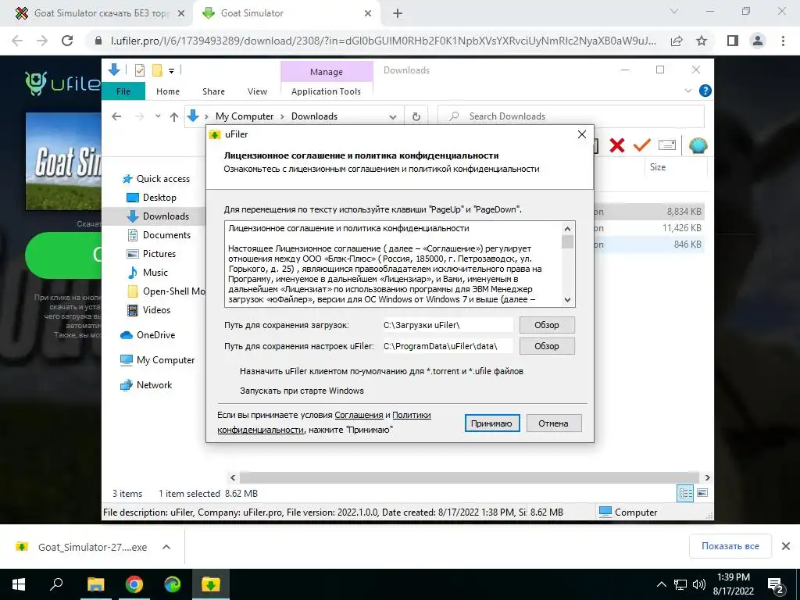Click the email envelope icon in Explorer toolbar
This screenshot has width=800, height=600.
[667, 145]
